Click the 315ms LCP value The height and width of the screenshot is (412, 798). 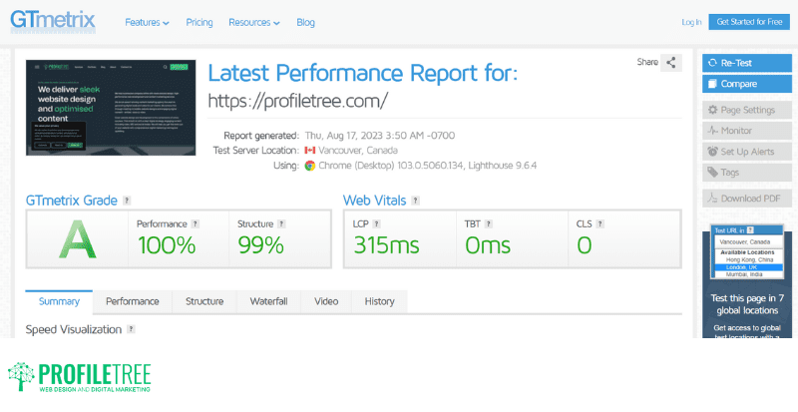click(x=386, y=245)
